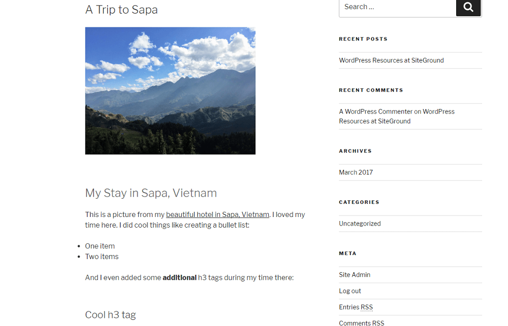The height and width of the screenshot is (326, 508).
Task: Open the Sapa mountain landscape image
Action: coord(170,91)
